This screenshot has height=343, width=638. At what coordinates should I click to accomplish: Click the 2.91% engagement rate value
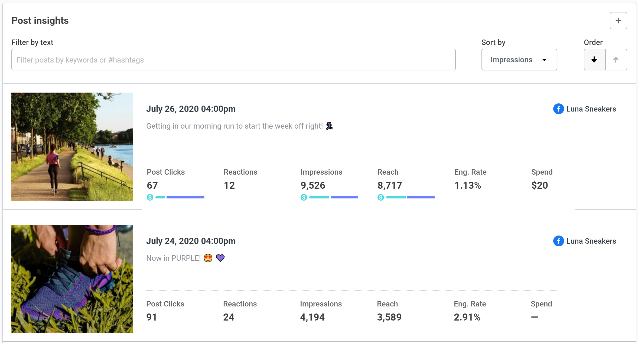[467, 317]
